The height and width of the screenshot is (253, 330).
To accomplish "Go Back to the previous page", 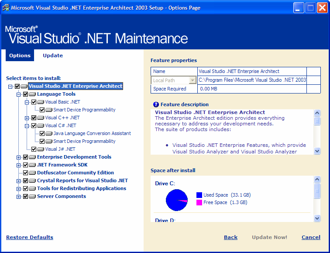I will click(230, 237).
